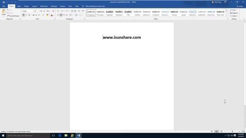Open the Change Case dropdown
Screen dimensions: 246x138
point(48,11)
